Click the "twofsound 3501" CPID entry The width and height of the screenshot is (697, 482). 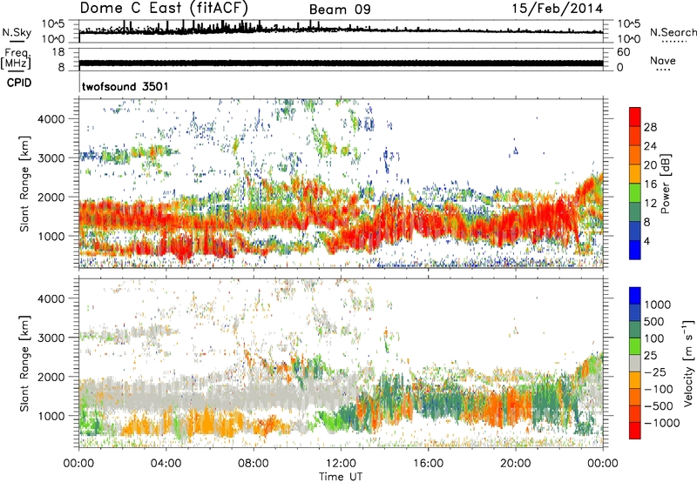125,86
